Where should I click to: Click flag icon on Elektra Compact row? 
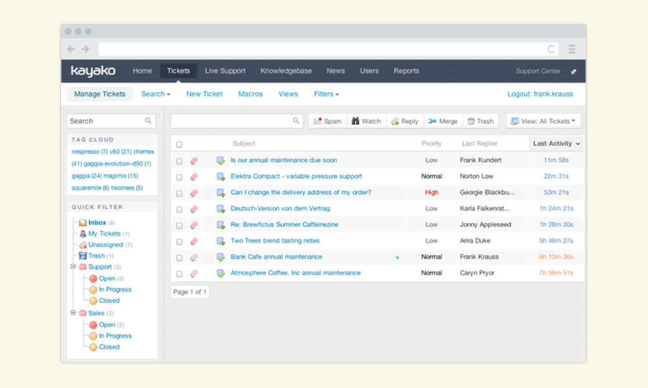(194, 177)
